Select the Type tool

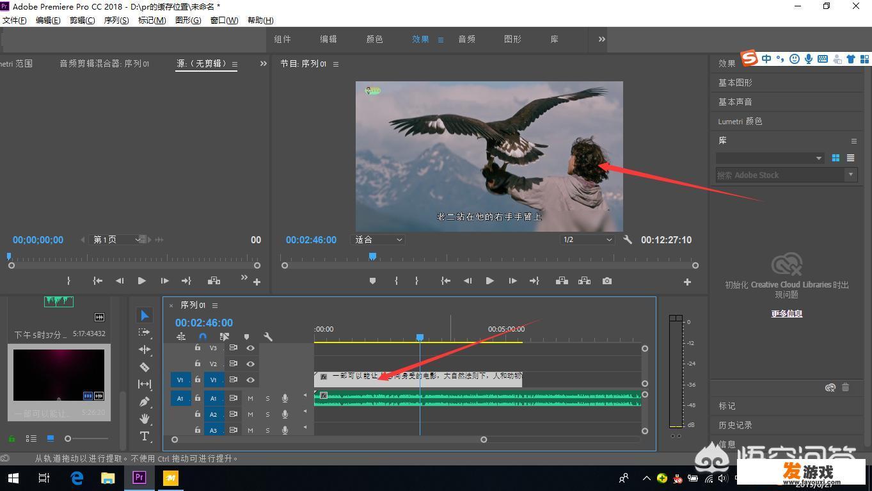point(145,437)
